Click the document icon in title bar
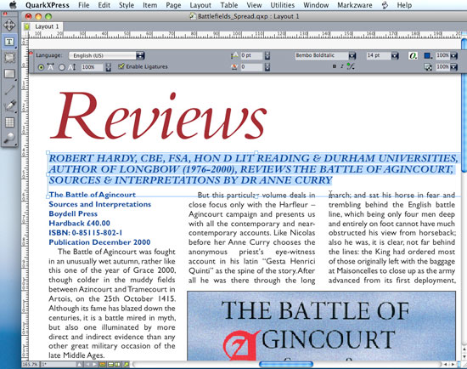467x369 pixels. point(193,16)
